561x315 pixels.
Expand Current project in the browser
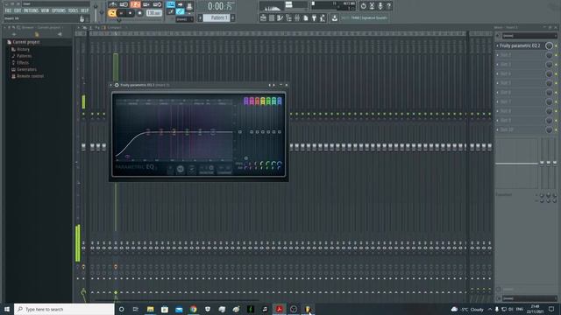[25, 42]
